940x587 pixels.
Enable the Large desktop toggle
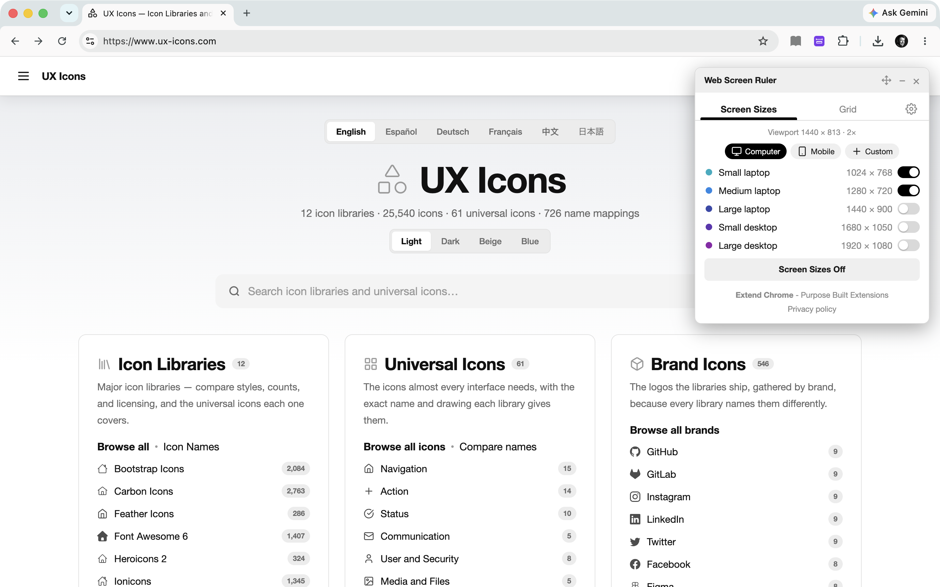tap(908, 245)
